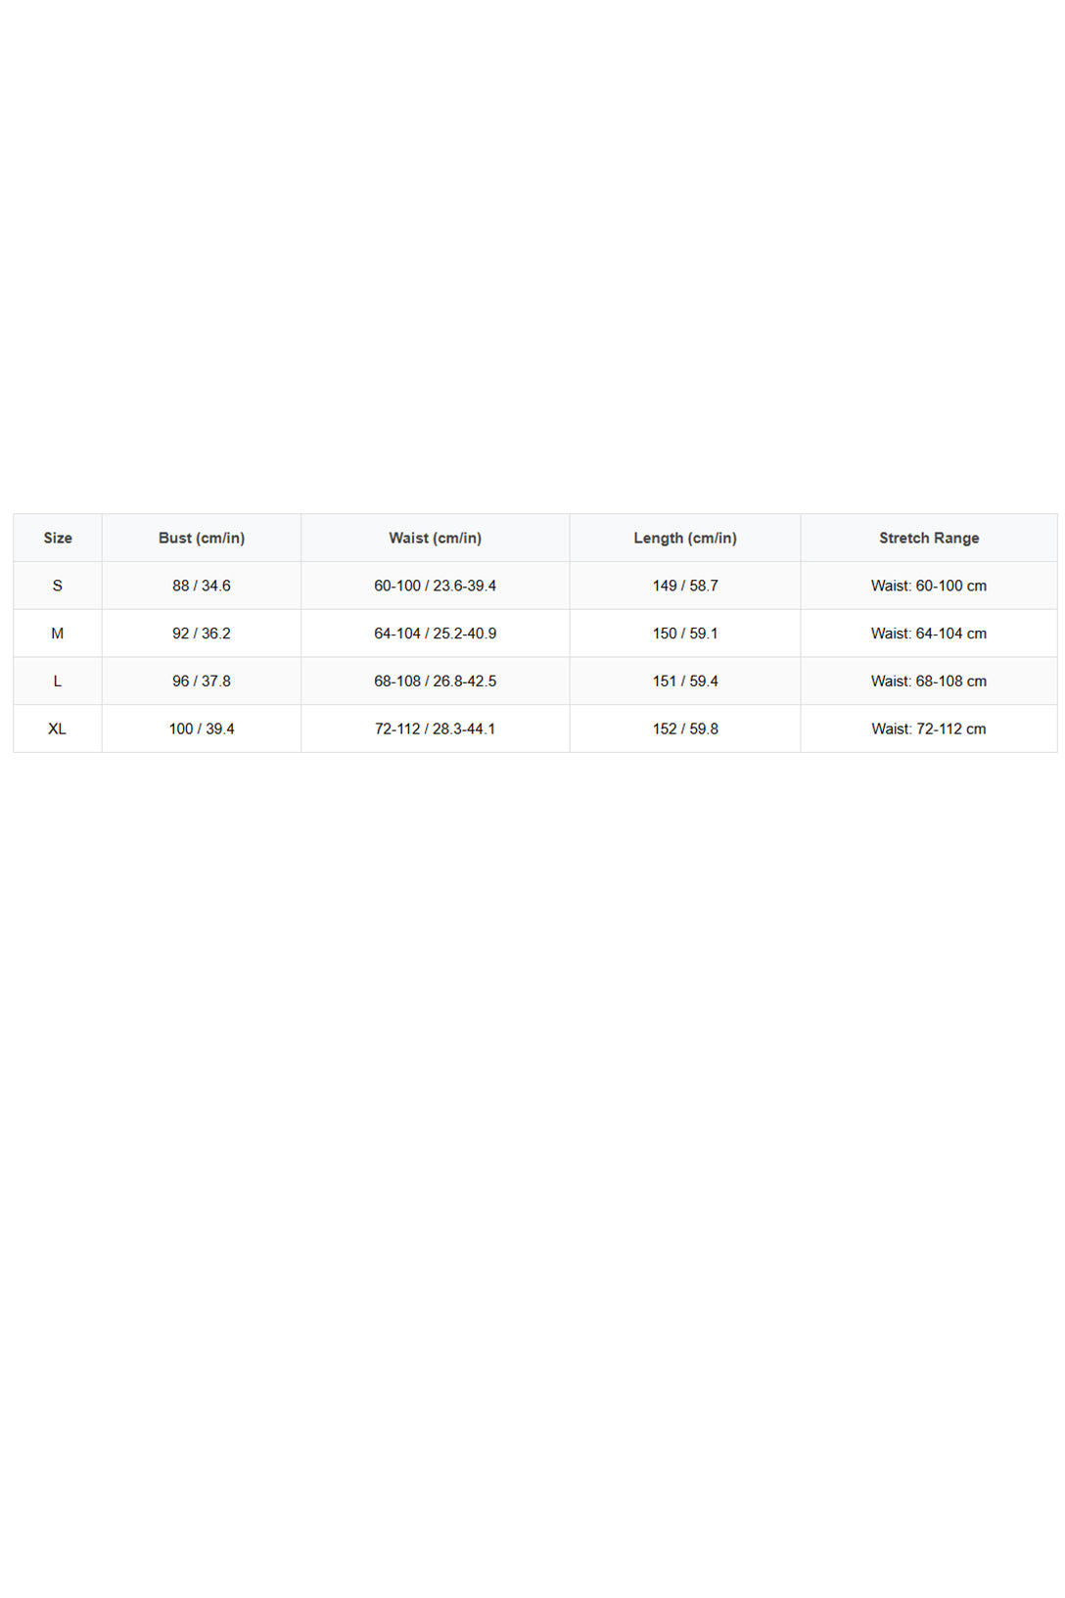The height and width of the screenshot is (1598, 1065).
Task: Click the bust value 100 / 39.4
Action: pos(202,728)
